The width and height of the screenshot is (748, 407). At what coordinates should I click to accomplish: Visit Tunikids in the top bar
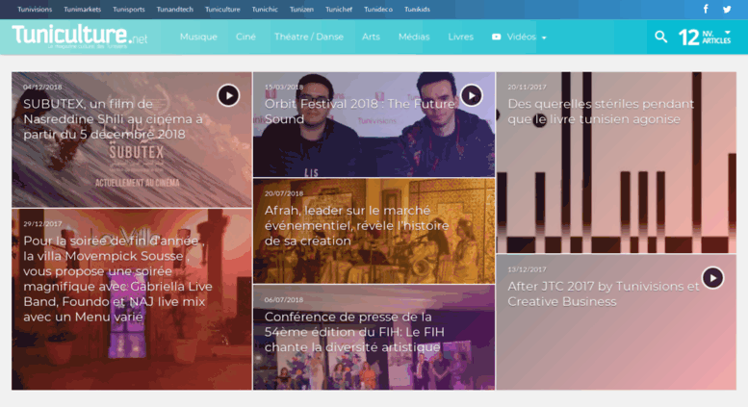point(417,9)
